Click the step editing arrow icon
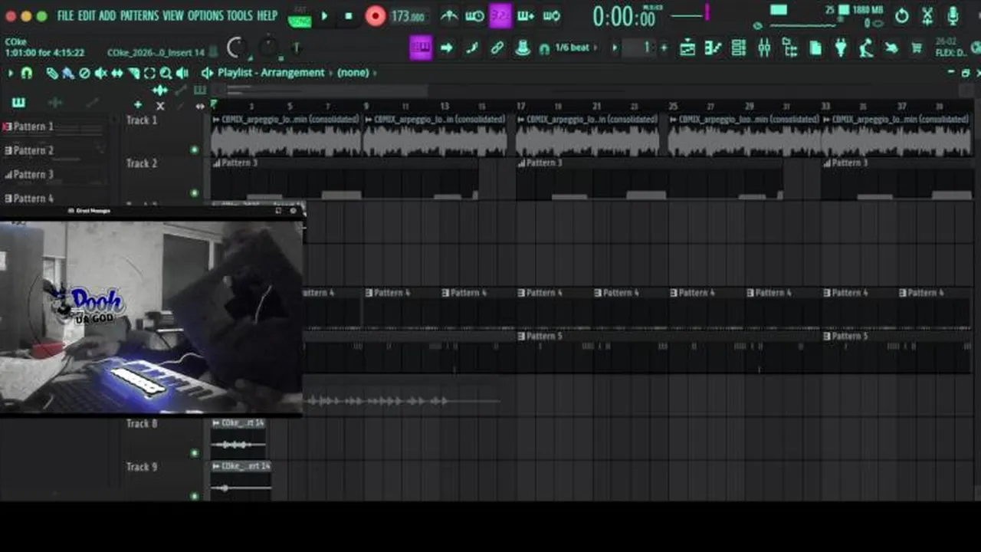Screen dimensions: 981x552 (447, 48)
